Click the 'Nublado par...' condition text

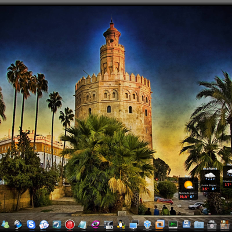[188, 193]
